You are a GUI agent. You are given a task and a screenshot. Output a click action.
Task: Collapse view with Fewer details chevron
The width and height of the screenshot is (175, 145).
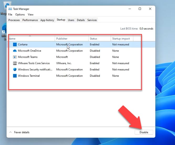pyautogui.click(x=10, y=132)
